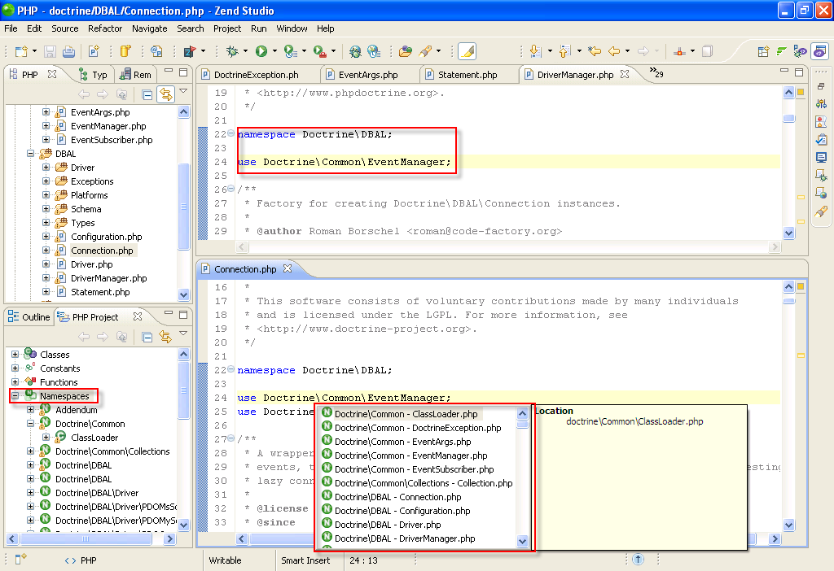Click the Profile run toolbar icon
This screenshot has height=571, width=834.
pos(291,51)
